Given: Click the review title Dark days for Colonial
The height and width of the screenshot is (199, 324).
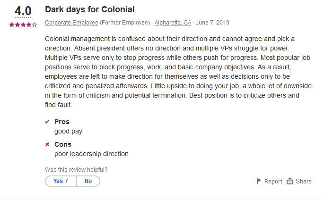Looking at the screenshot, I should pyautogui.click(x=90, y=9).
